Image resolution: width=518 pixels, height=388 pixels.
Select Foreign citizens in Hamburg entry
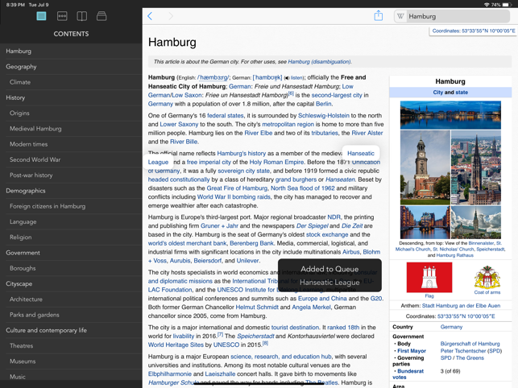click(x=71, y=206)
